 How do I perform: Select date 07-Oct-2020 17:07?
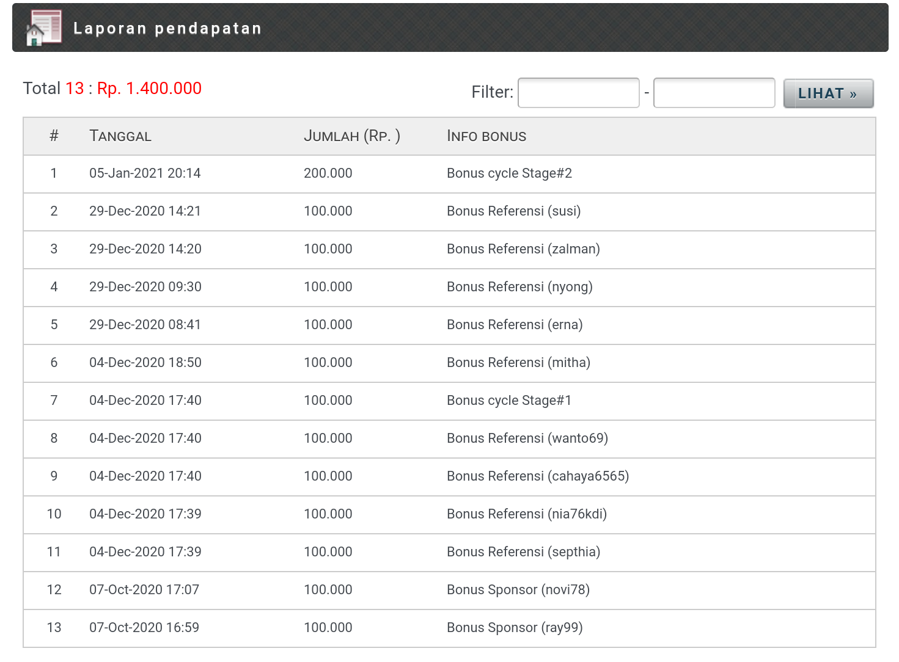point(144,590)
